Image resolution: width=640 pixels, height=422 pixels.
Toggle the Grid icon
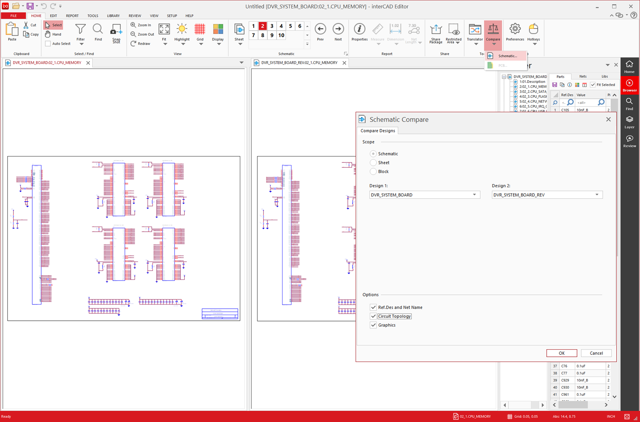200,29
